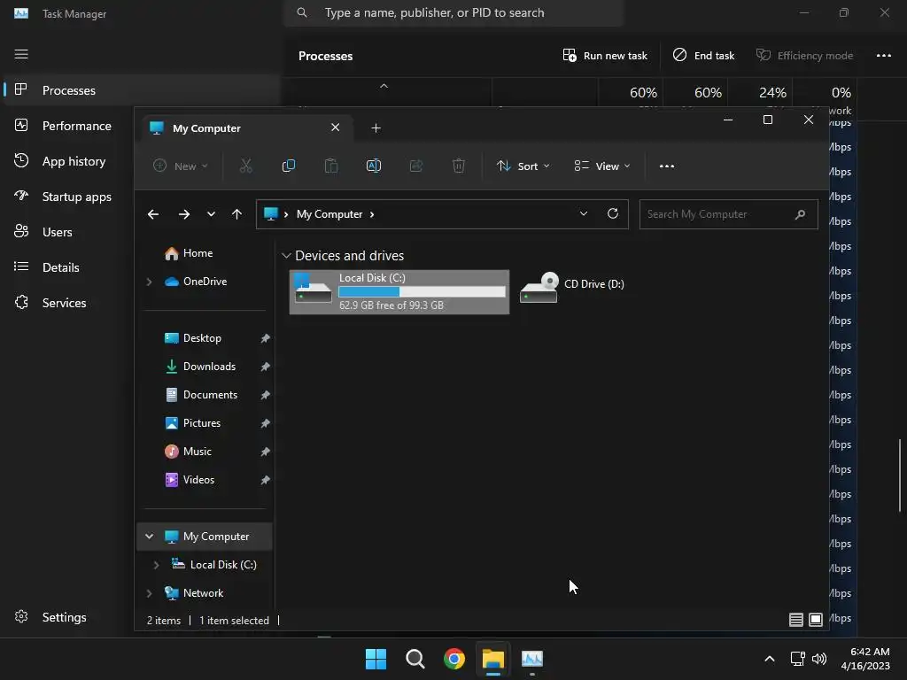The height and width of the screenshot is (680, 907).
Task: Click Efficiency mode button
Action: [804, 56]
